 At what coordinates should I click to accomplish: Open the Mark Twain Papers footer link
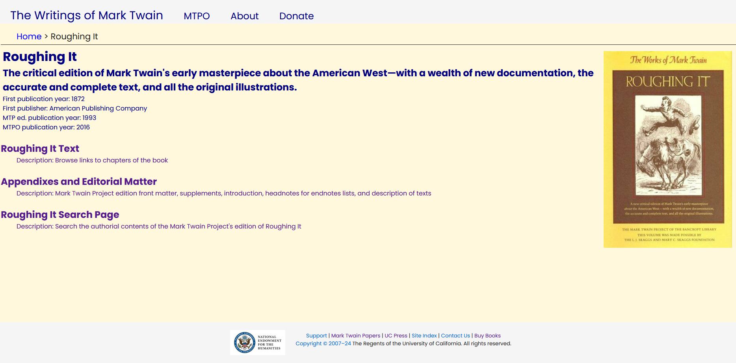click(x=356, y=335)
